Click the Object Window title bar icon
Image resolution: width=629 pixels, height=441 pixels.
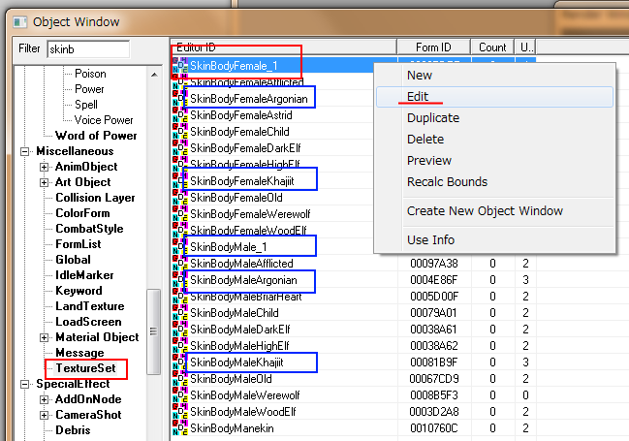click(19, 21)
